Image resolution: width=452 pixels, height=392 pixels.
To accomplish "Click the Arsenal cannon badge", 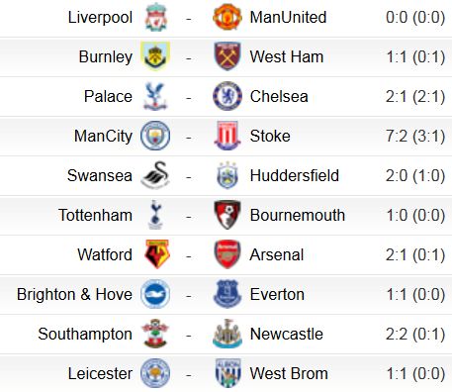I will point(227,254).
